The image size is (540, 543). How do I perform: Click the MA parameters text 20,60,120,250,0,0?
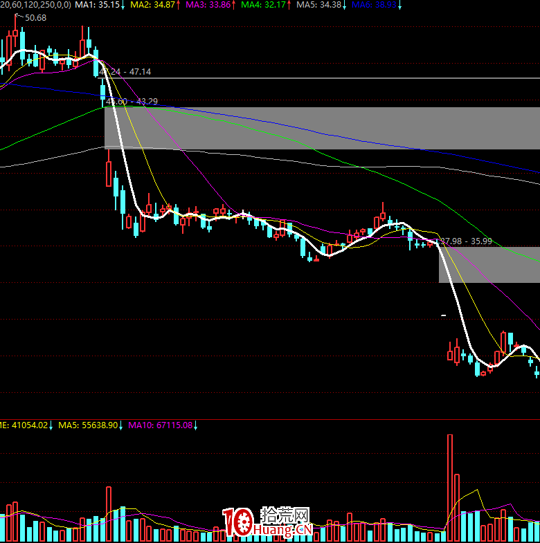[35, 5]
